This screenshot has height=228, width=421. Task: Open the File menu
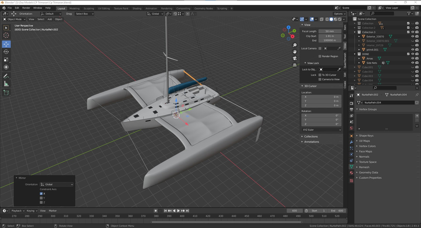(10, 8)
